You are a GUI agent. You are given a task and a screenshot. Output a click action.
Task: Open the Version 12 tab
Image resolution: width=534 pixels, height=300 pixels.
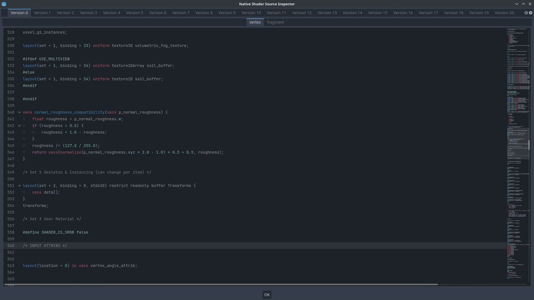pos(302,13)
